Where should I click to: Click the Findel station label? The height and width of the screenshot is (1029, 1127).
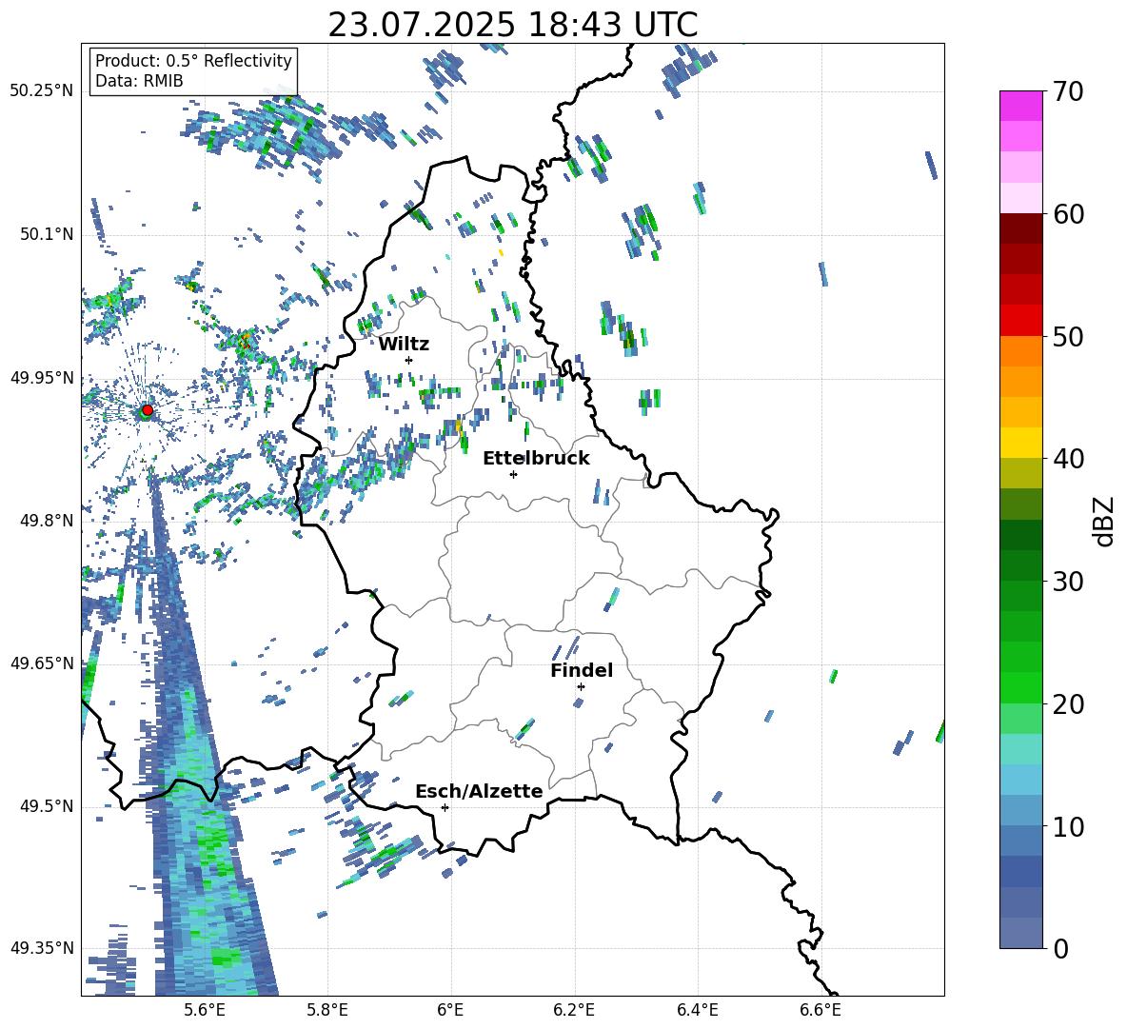[x=582, y=670]
